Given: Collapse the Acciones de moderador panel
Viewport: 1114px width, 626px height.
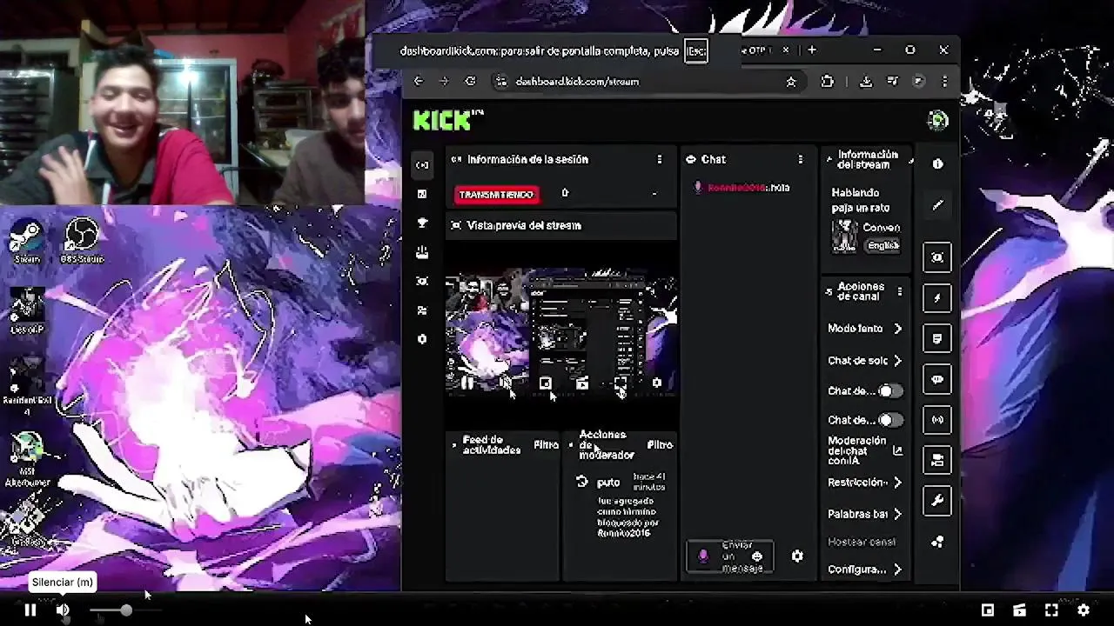Looking at the screenshot, I should pyautogui.click(x=571, y=445).
